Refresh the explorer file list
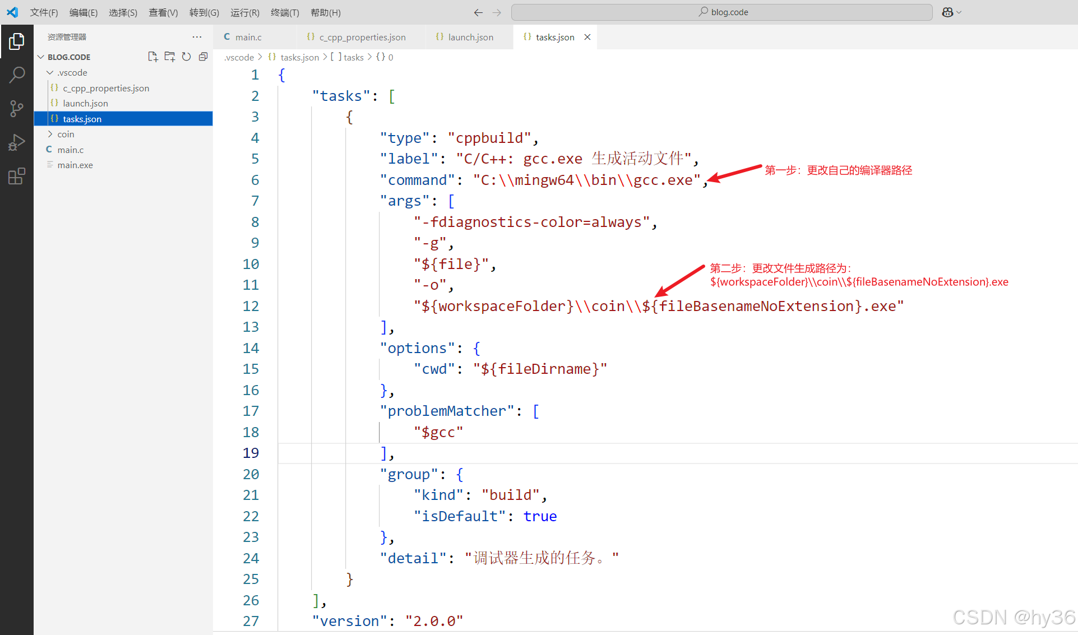The width and height of the screenshot is (1078, 635). click(x=186, y=56)
